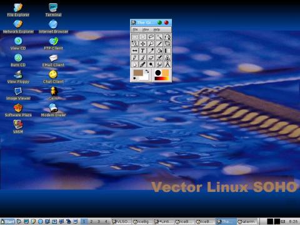Viewport: 300px width, 225px height.
Task: Select the Clone stamp tool
Action: [167, 57]
